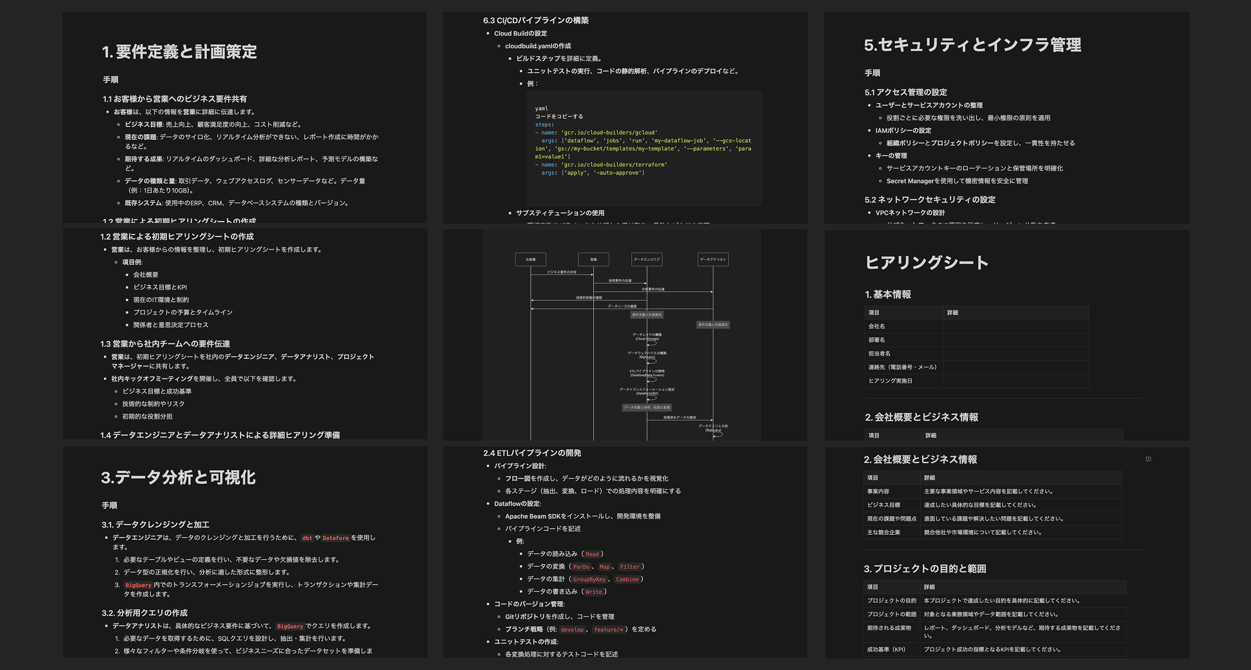The image size is (1251, 670).
Task: Click the 3. データ分析と可視化 heading
Action: pos(178,477)
